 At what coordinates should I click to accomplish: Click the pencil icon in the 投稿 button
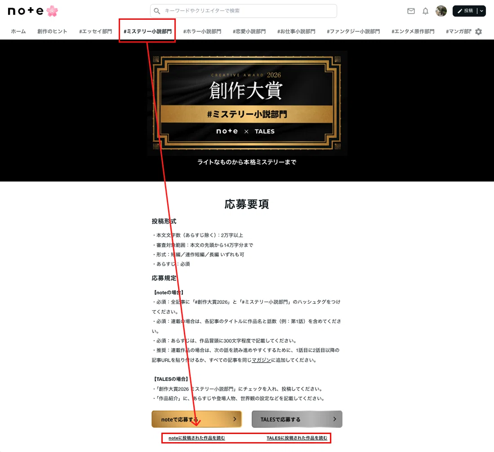460,11
